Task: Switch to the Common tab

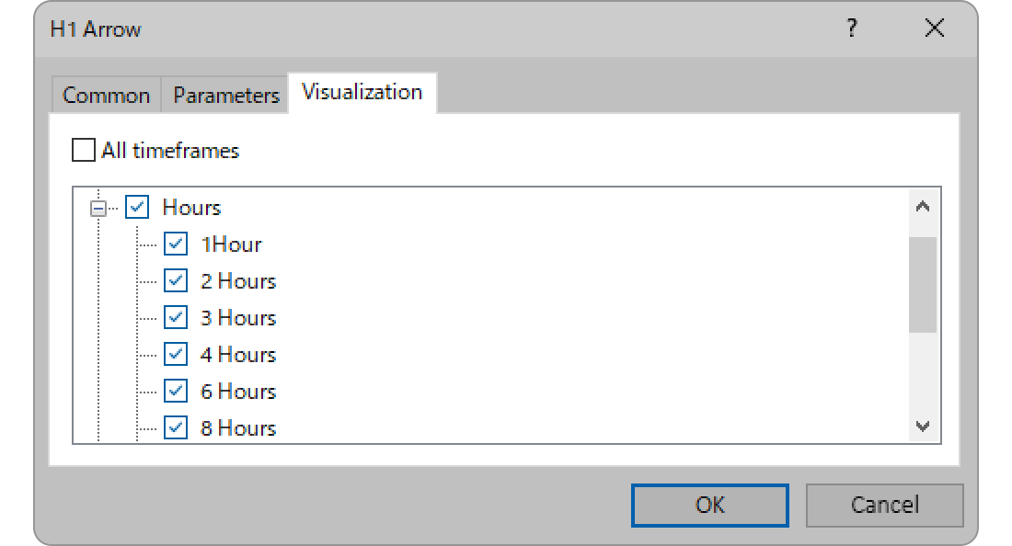Action: [107, 95]
